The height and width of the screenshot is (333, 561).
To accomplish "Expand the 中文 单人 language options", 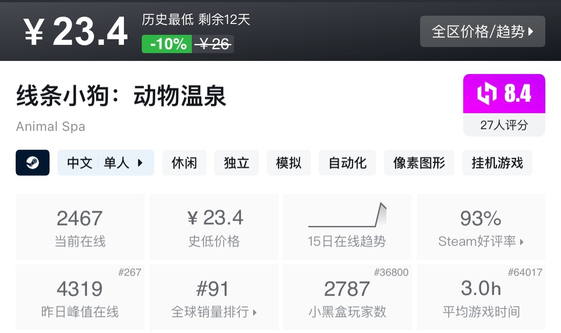I will (x=106, y=162).
